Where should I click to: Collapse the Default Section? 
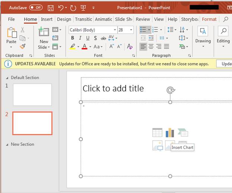click(x=7, y=78)
